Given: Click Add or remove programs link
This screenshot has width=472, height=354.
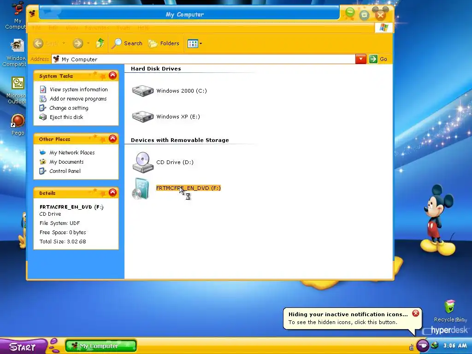Looking at the screenshot, I should pyautogui.click(x=78, y=99).
